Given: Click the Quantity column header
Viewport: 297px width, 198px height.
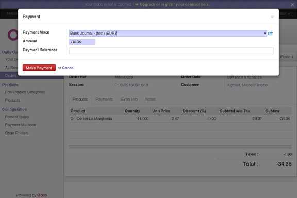Looking at the screenshot, I should (132, 111).
